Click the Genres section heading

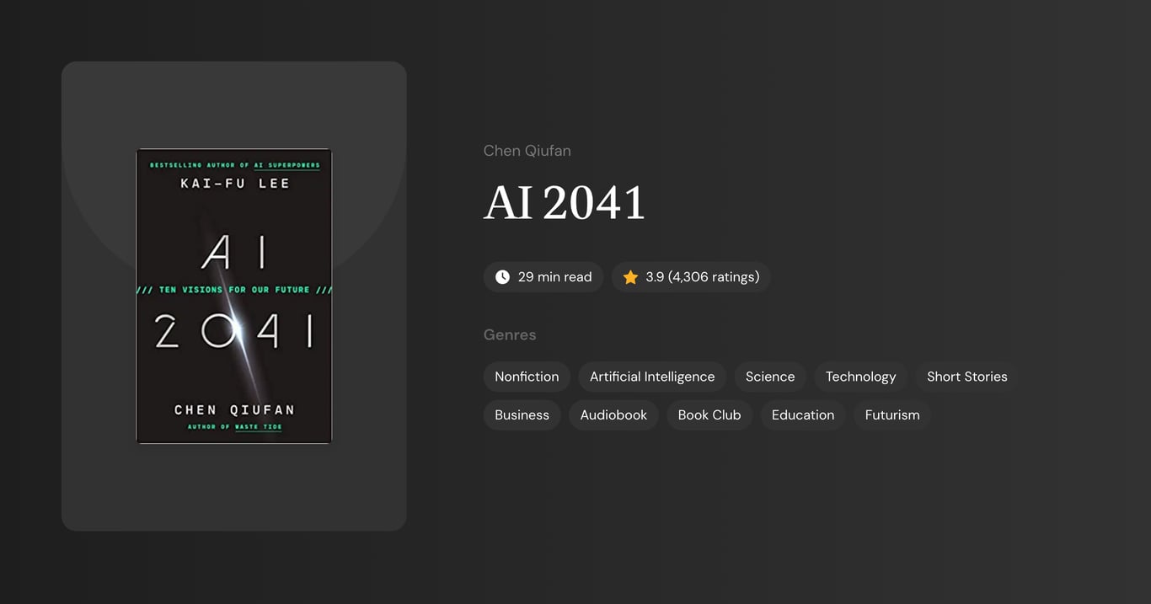[x=509, y=335]
